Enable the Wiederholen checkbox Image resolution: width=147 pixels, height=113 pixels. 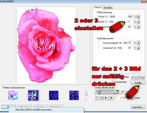[x=113, y=82]
